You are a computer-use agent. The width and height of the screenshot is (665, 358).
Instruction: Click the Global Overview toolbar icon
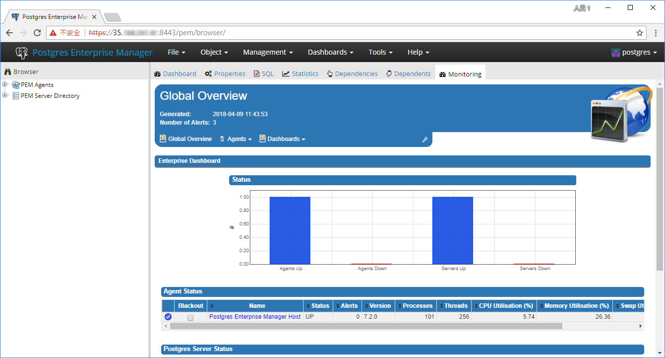(163, 139)
